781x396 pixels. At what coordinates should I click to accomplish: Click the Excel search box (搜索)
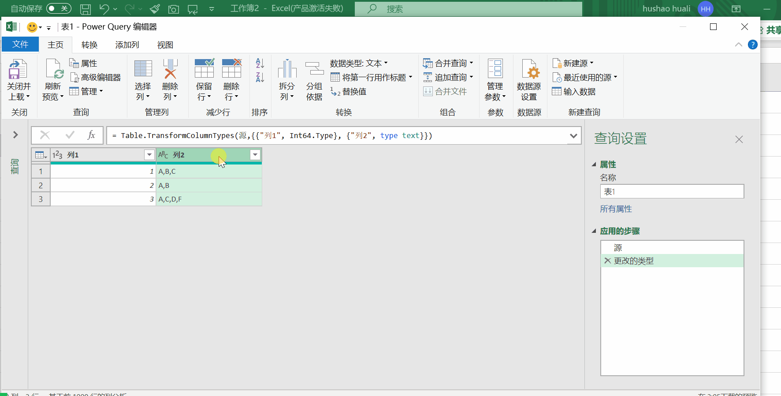(469, 9)
